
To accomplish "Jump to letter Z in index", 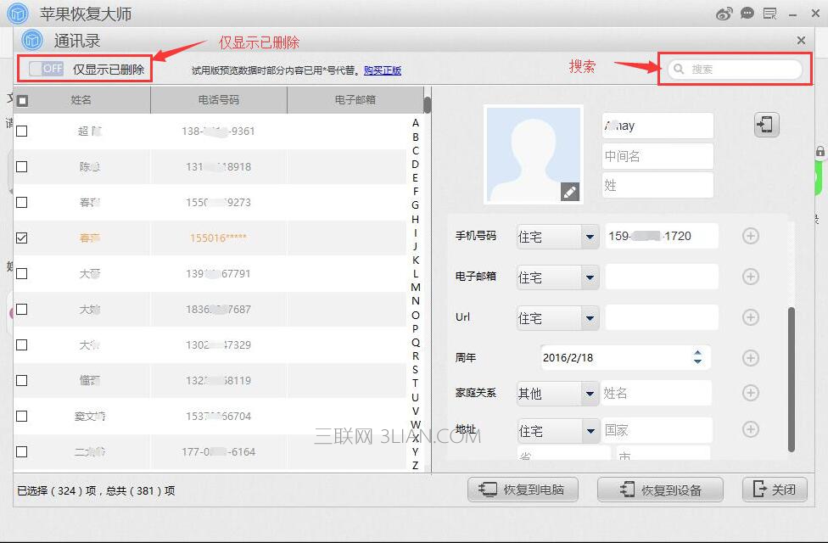I will click(x=416, y=465).
